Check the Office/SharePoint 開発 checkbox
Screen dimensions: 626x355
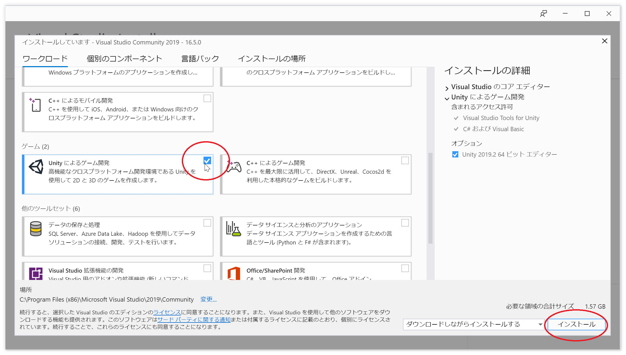pos(405,268)
